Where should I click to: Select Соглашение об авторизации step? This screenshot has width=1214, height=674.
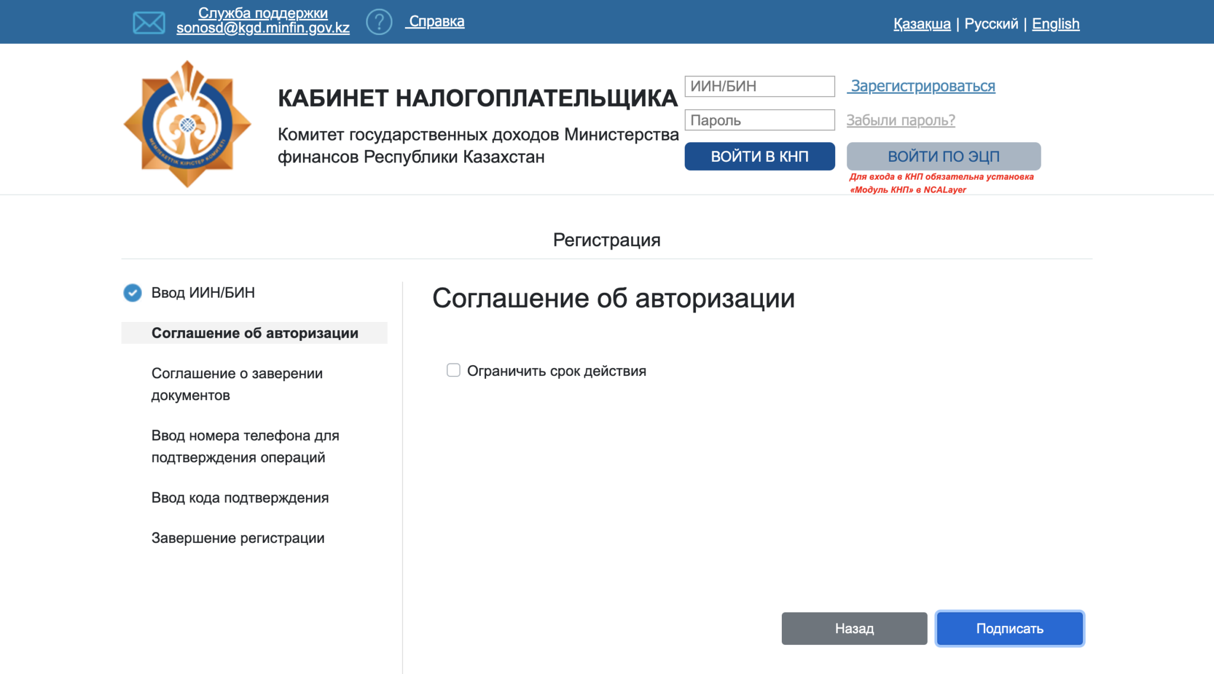(x=255, y=333)
